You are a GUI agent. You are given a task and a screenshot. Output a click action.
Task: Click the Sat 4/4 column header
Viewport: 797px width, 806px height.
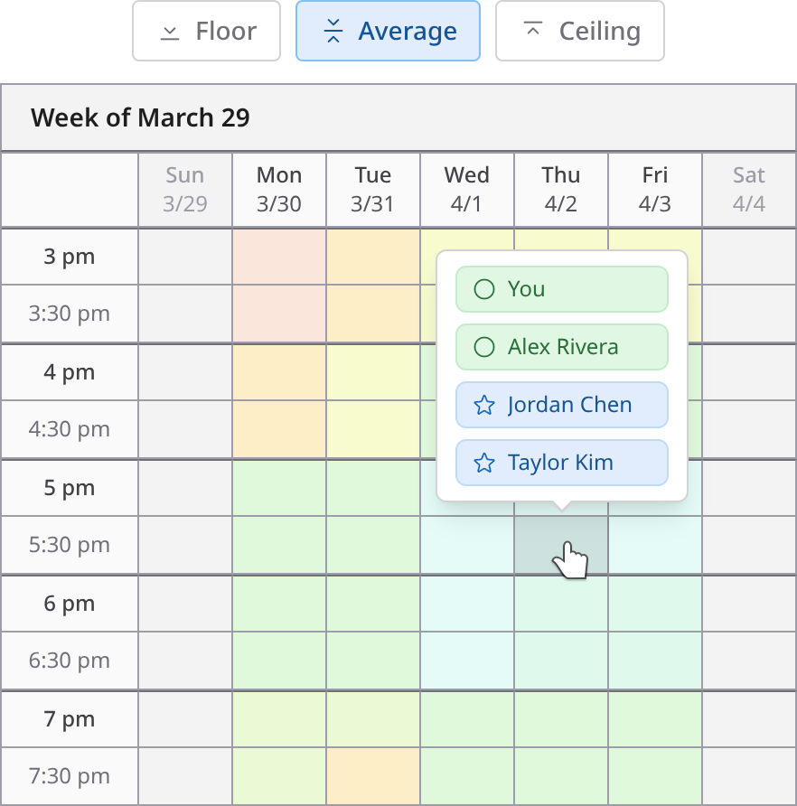(748, 189)
